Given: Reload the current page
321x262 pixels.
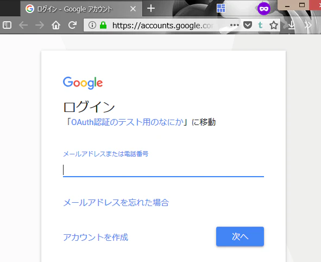Looking at the screenshot, I should tap(72, 25).
